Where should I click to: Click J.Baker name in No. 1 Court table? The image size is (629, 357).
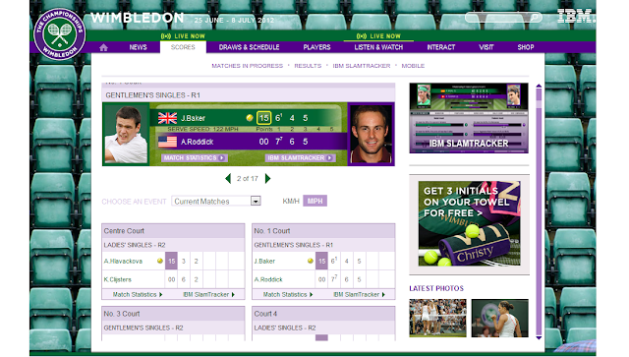pyautogui.click(x=264, y=261)
